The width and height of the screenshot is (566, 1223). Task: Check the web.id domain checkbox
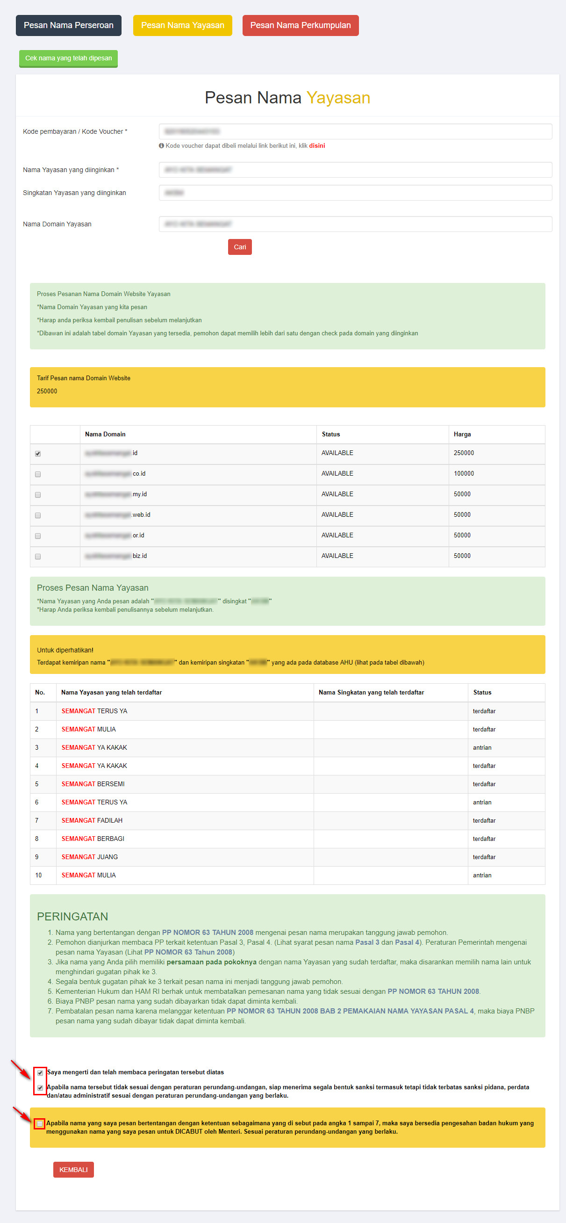(x=38, y=515)
